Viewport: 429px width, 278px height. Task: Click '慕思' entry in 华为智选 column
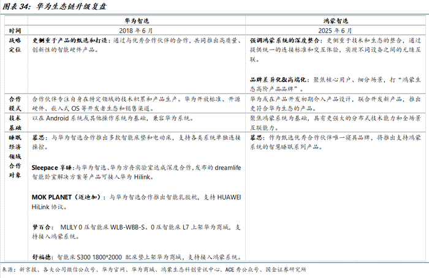point(38,138)
